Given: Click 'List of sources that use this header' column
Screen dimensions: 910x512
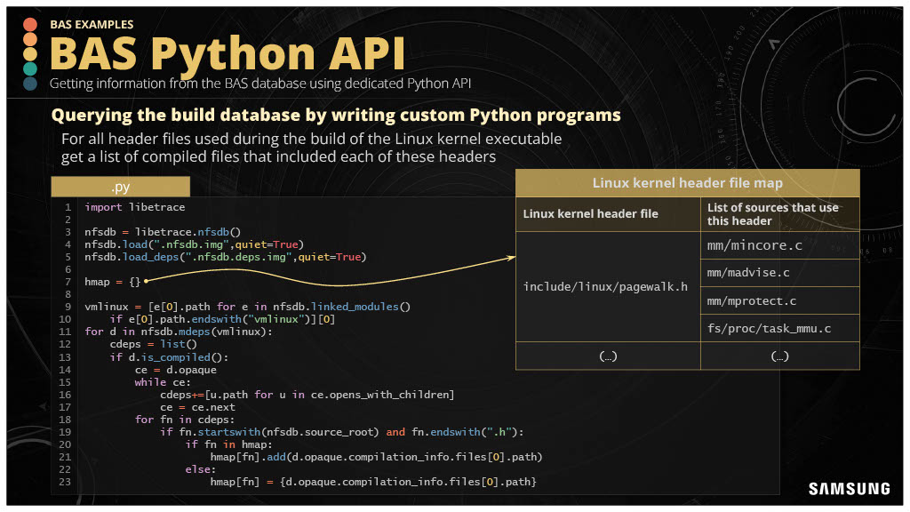Looking at the screenshot, I should point(779,213).
